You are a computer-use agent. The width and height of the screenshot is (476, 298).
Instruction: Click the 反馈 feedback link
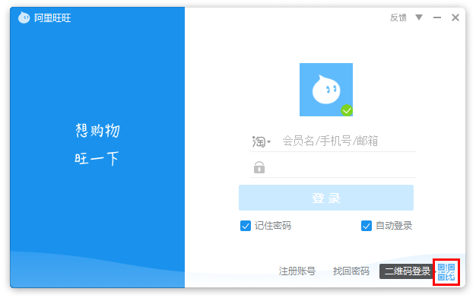[398, 17]
